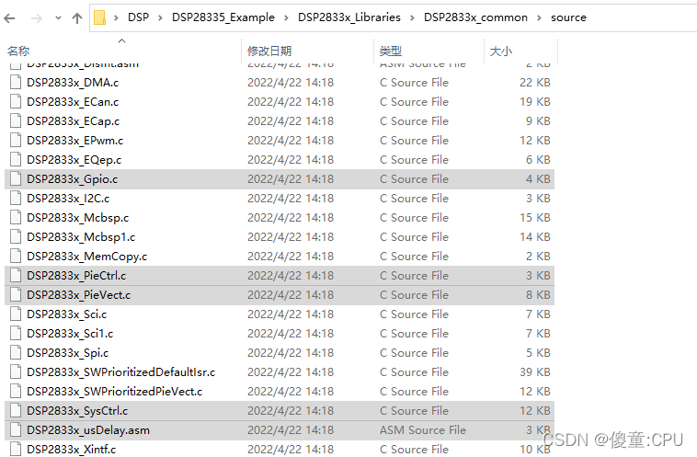
Task: Select the DSP2833x_SWPrioritizedDefaultIsr.c file name
Action: tap(120, 372)
